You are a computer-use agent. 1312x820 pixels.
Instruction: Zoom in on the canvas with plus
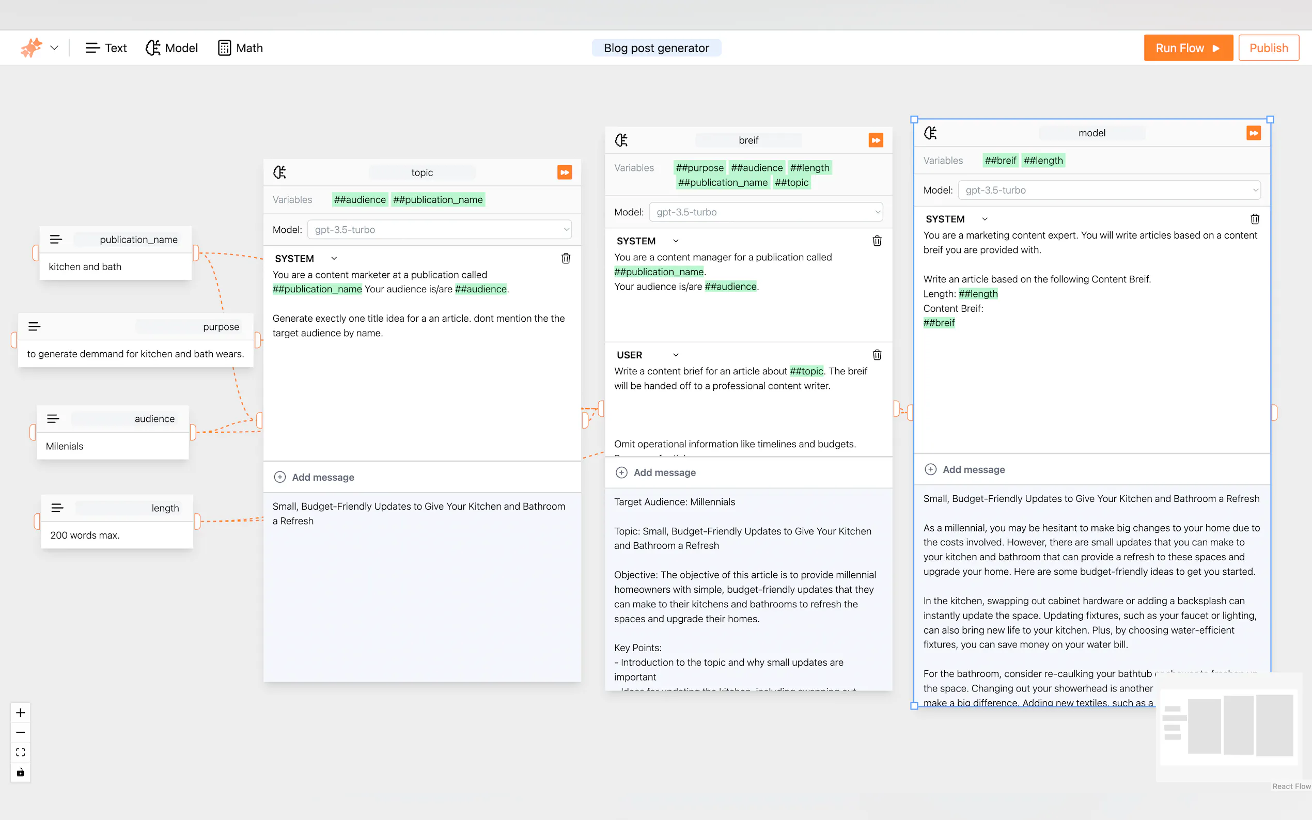tap(21, 713)
